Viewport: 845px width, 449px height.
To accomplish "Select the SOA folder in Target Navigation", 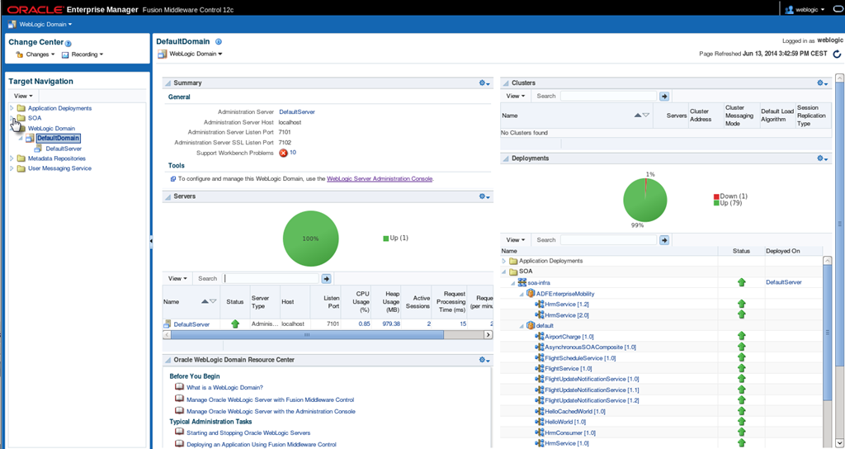I will click(35, 118).
